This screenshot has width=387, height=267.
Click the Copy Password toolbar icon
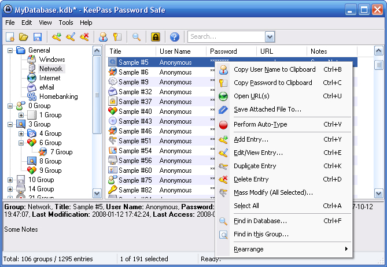(x=117, y=37)
